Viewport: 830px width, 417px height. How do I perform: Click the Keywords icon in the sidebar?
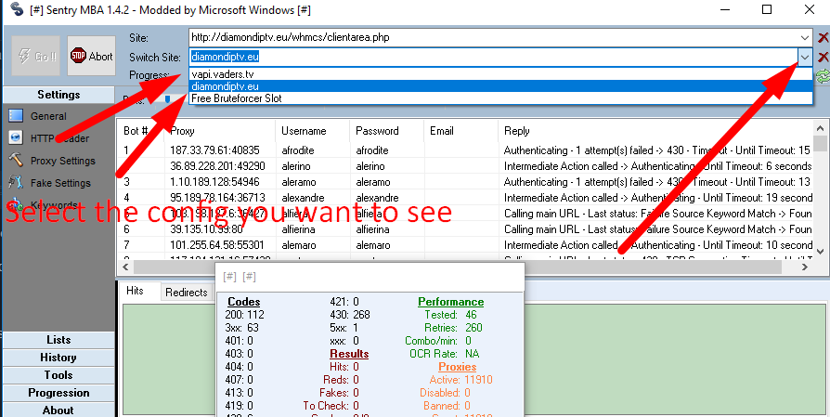coord(16,205)
